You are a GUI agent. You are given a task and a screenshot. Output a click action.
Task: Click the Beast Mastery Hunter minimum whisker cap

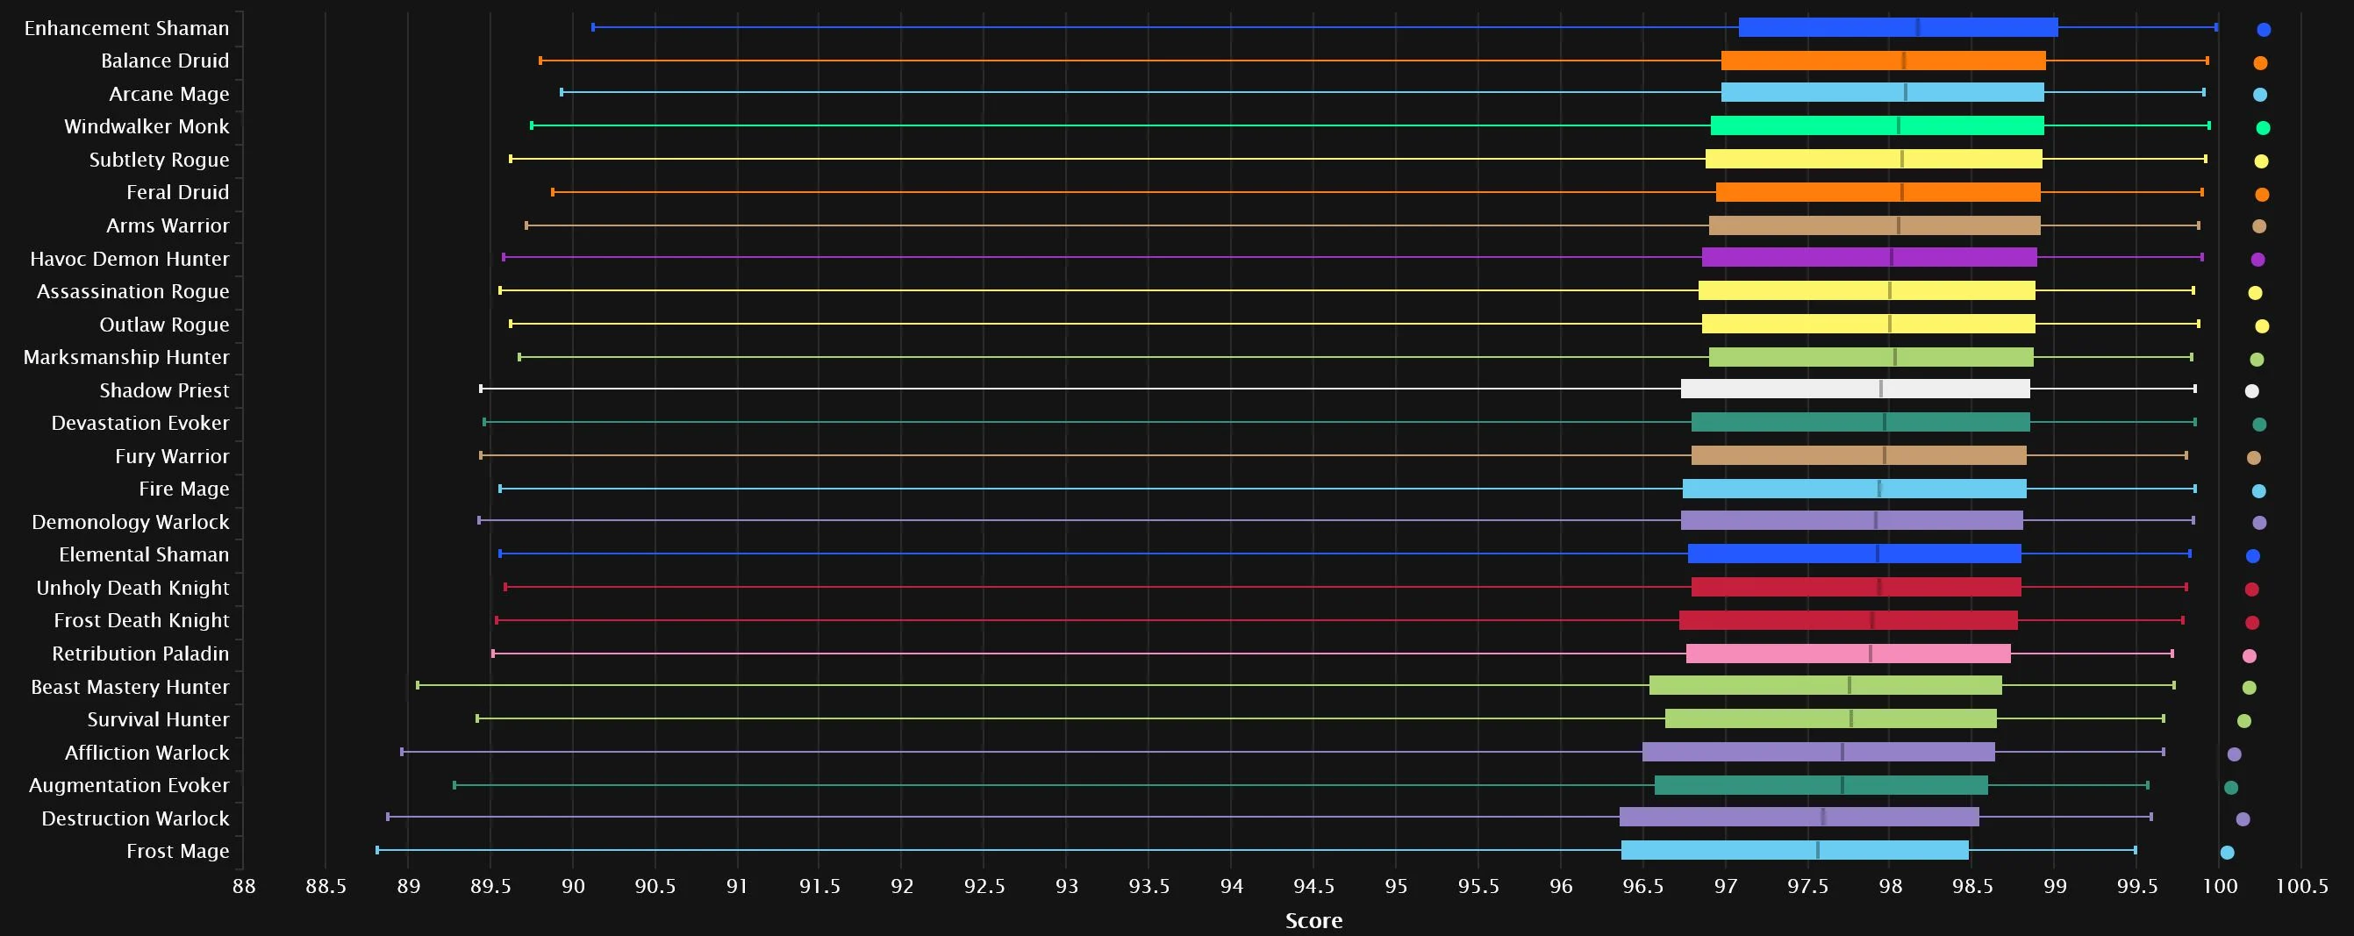[x=418, y=684]
